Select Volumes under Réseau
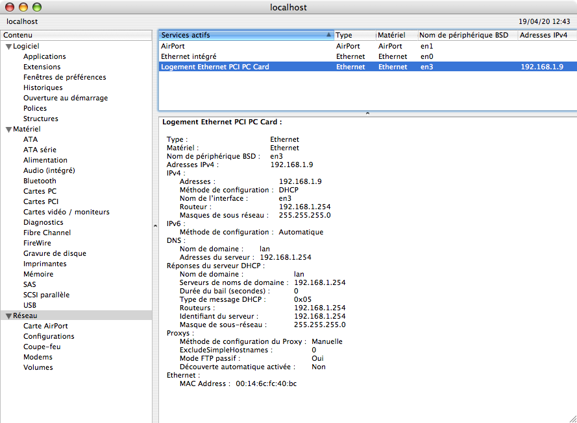Screen dimensions: 577x423 (x=38, y=367)
